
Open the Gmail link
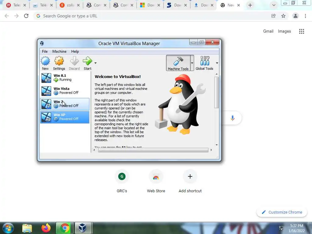pos(268,31)
